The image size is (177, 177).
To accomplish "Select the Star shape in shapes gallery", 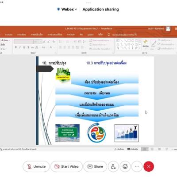I will pos(136,48).
